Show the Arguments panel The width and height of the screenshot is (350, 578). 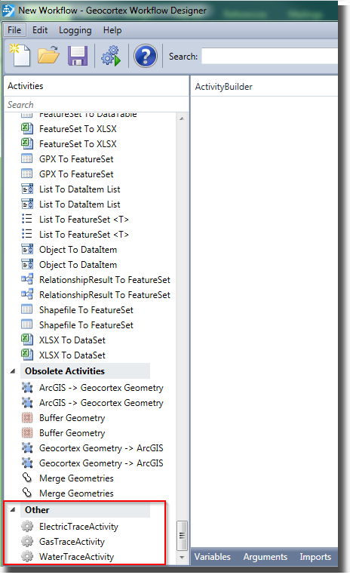[x=266, y=557]
